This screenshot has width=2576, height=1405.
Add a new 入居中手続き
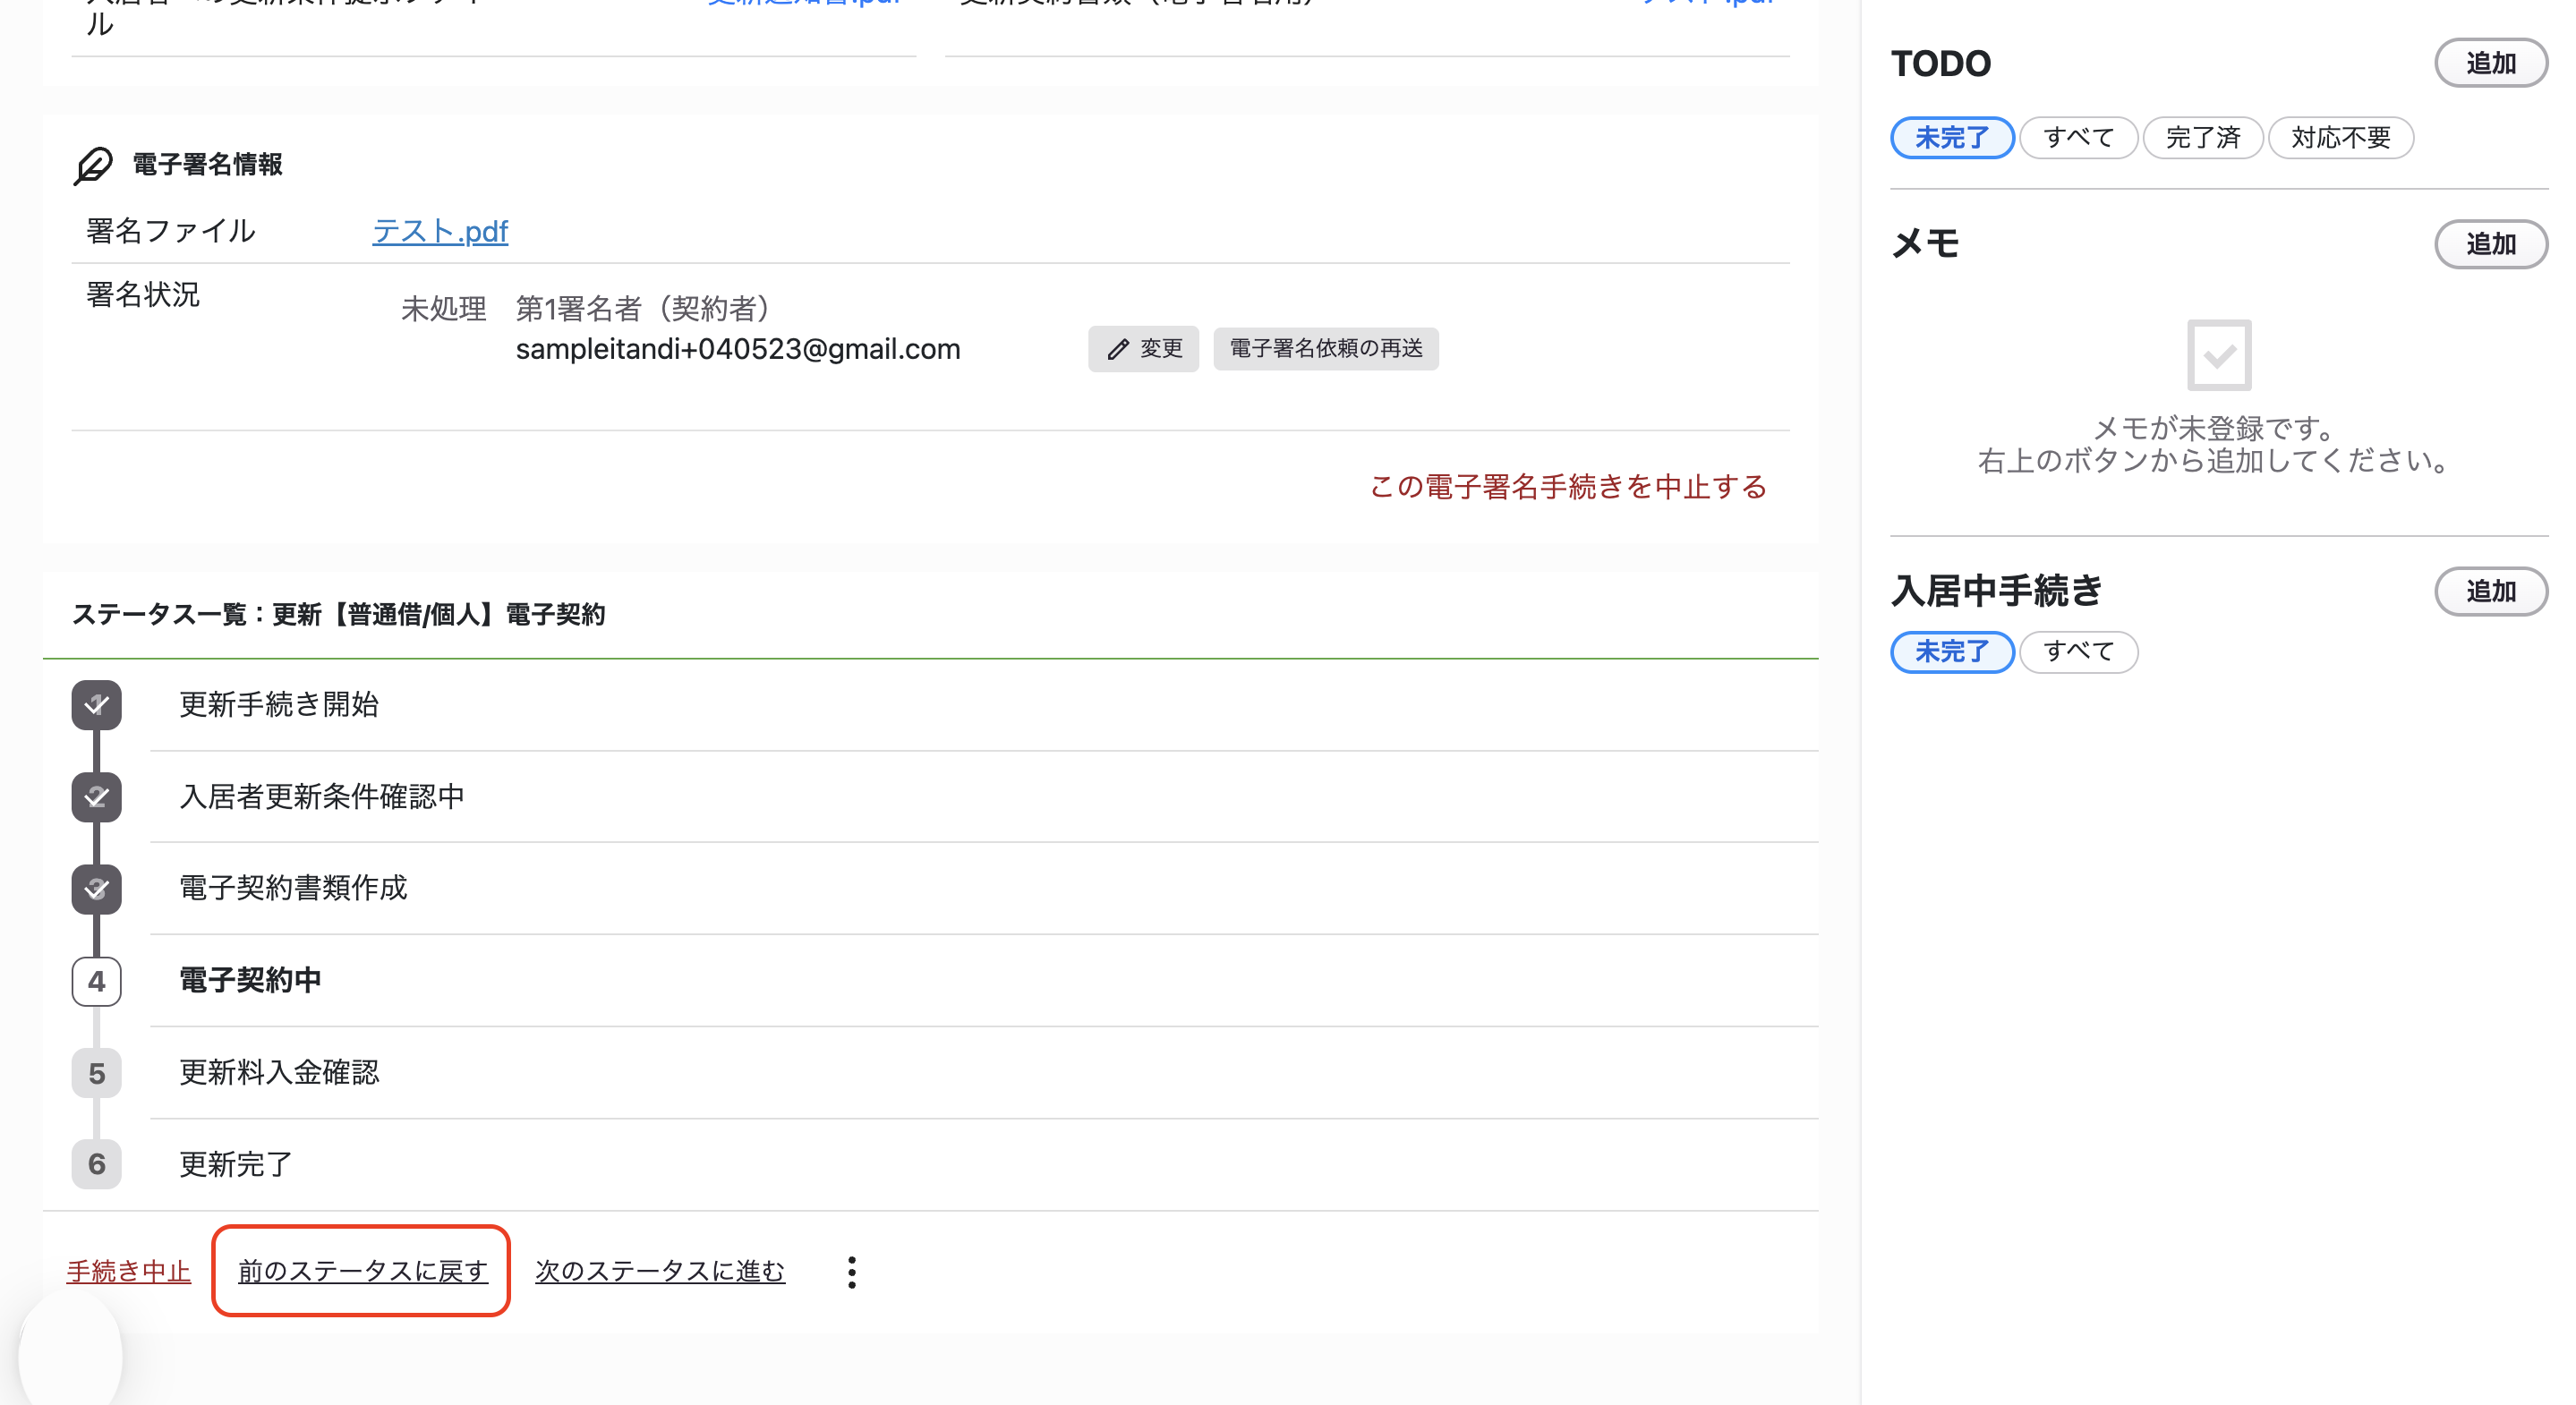coord(2490,591)
